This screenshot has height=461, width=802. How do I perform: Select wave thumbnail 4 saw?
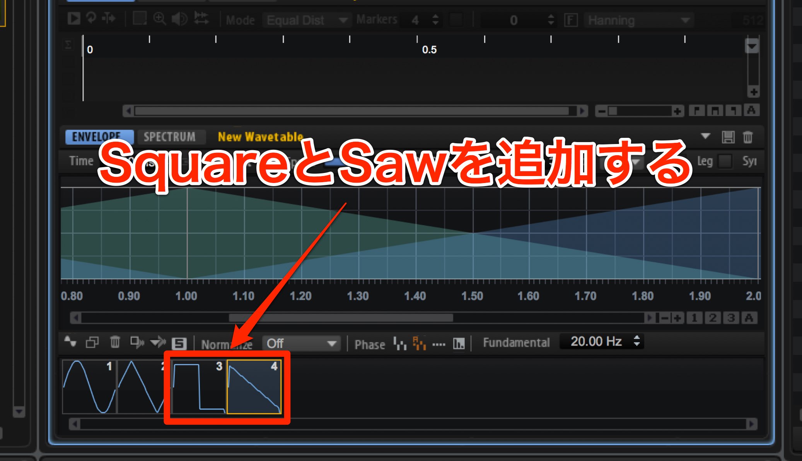pyautogui.click(x=254, y=386)
